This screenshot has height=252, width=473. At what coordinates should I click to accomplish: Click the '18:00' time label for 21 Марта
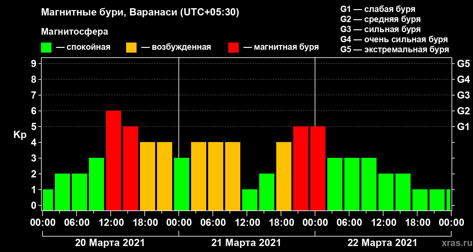click(x=281, y=222)
